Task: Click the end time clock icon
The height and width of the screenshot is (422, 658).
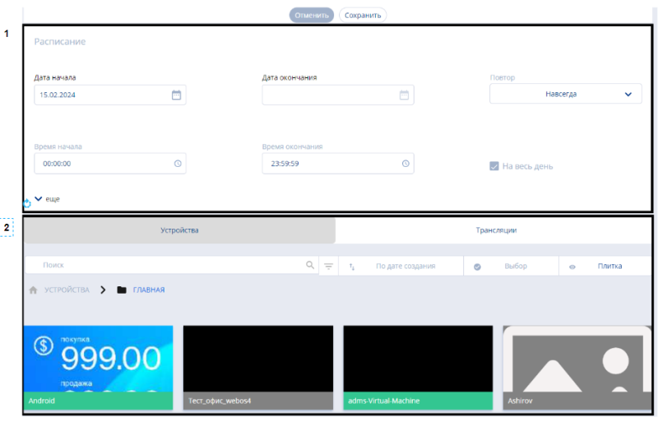Action: point(405,164)
